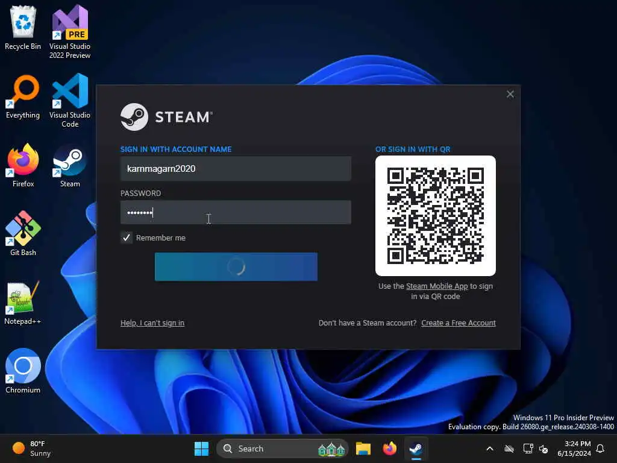Show hidden system tray icons

coord(490,449)
